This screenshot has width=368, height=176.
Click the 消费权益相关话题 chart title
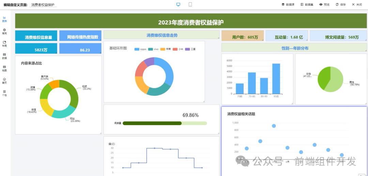241,114
